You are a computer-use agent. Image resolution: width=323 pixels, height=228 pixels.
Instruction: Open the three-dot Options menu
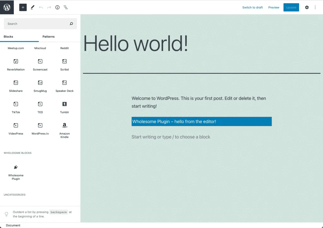point(315,8)
